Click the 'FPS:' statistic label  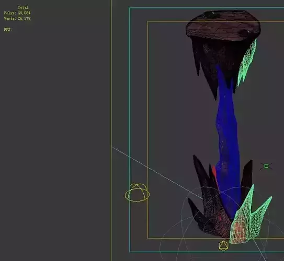[x=8, y=29]
